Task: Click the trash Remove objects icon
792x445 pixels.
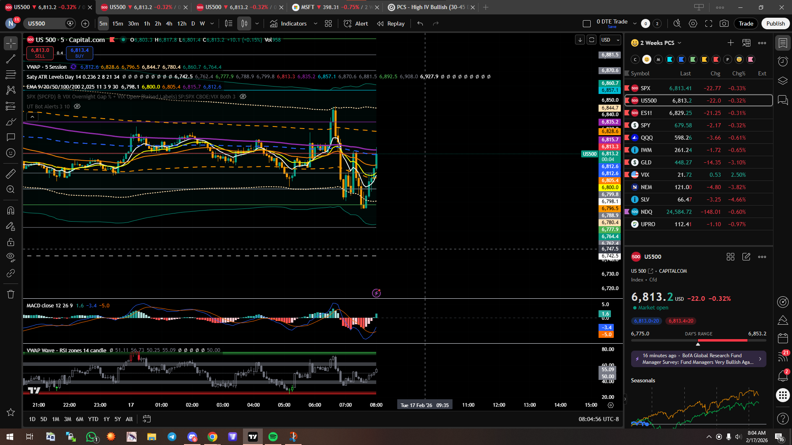Action: coord(11,294)
